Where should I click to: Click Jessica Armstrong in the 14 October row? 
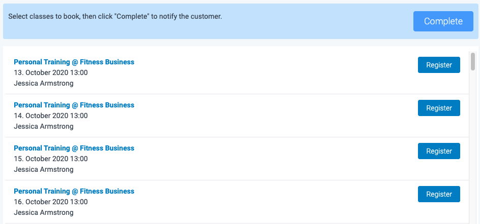(x=44, y=126)
